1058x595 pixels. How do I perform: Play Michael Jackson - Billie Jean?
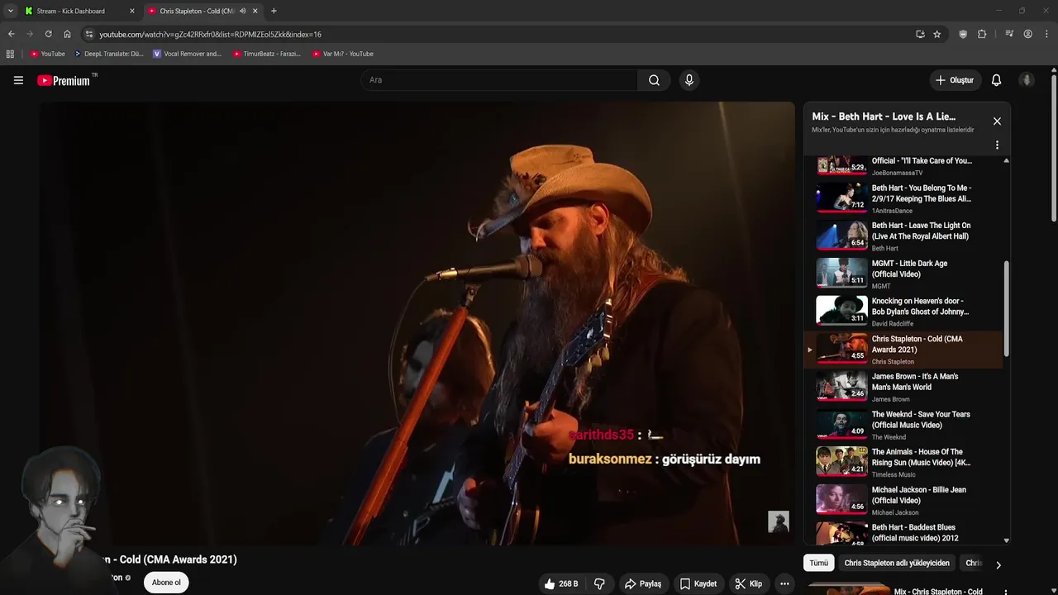pyautogui.click(x=905, y=500)
